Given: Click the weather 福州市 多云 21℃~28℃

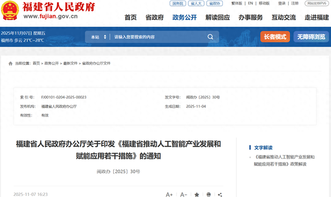Looking at the screenshot, I should (22, 40).
